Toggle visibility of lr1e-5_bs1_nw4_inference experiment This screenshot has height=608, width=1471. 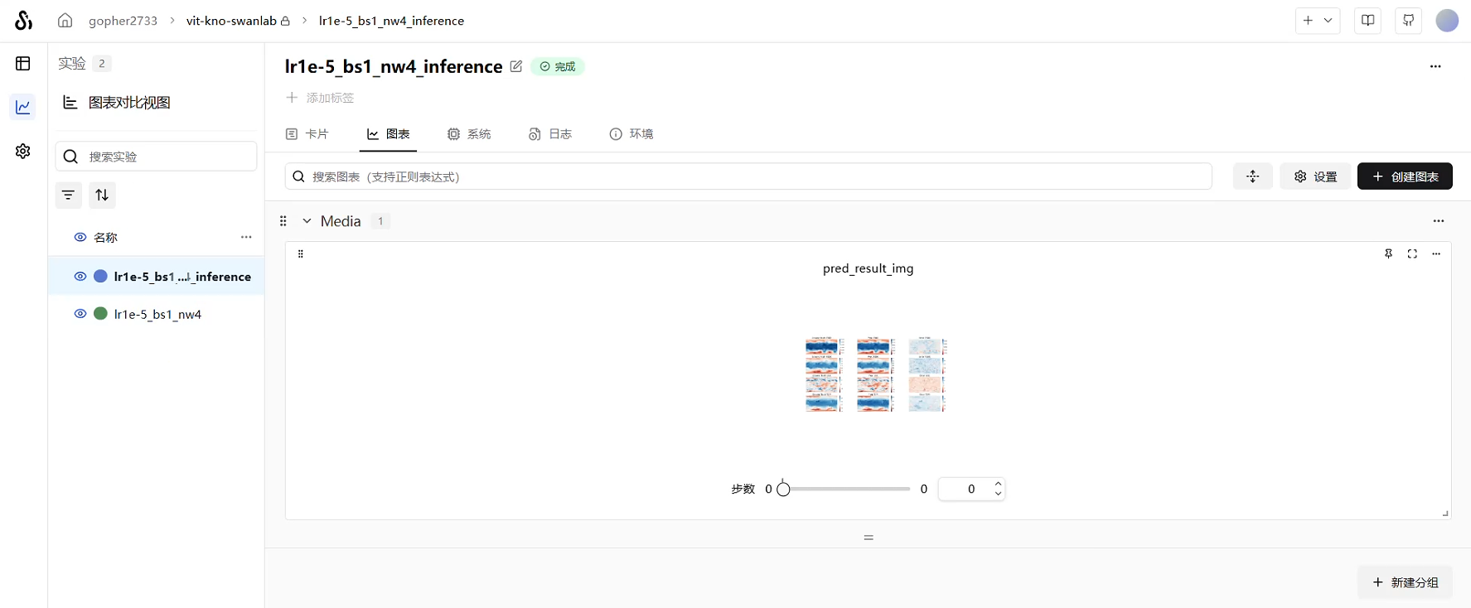pos(80,277)
